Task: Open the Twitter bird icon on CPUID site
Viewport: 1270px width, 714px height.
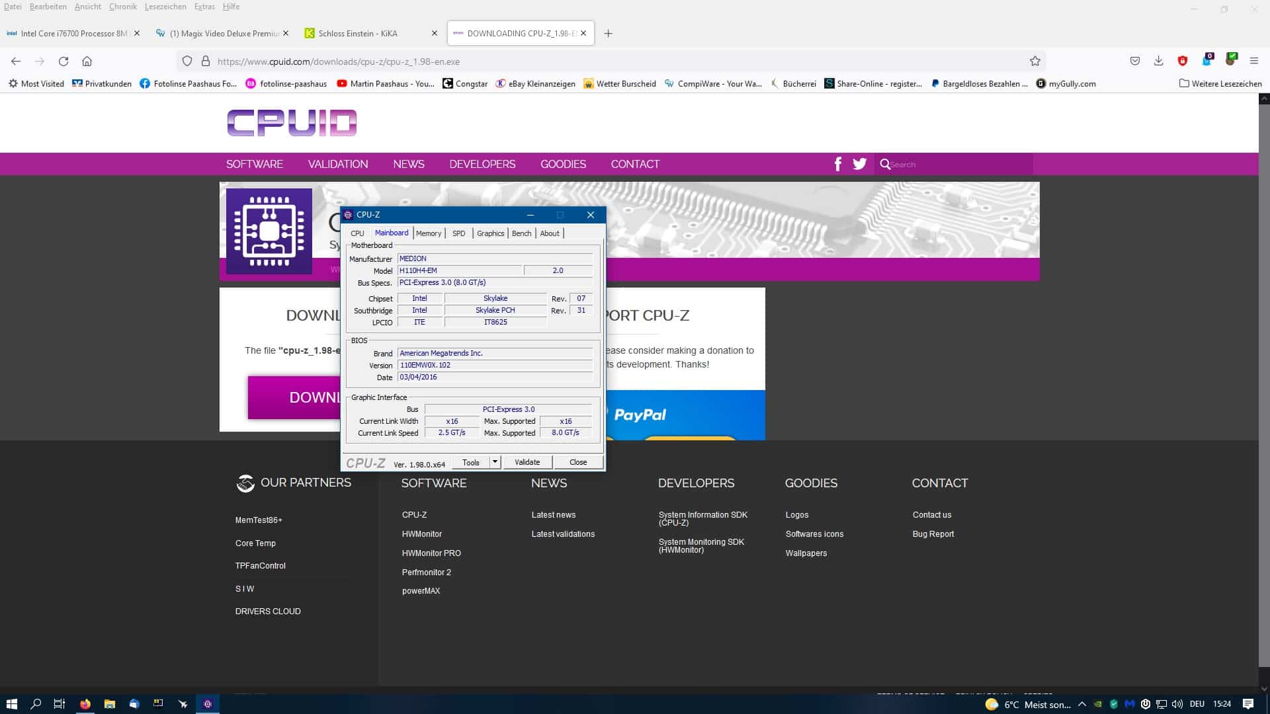Action: coord(859,164)
